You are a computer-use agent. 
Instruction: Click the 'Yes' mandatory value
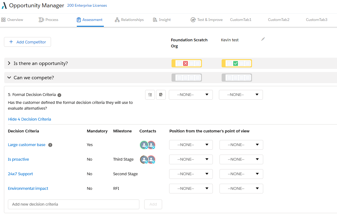tap(90, 145)
